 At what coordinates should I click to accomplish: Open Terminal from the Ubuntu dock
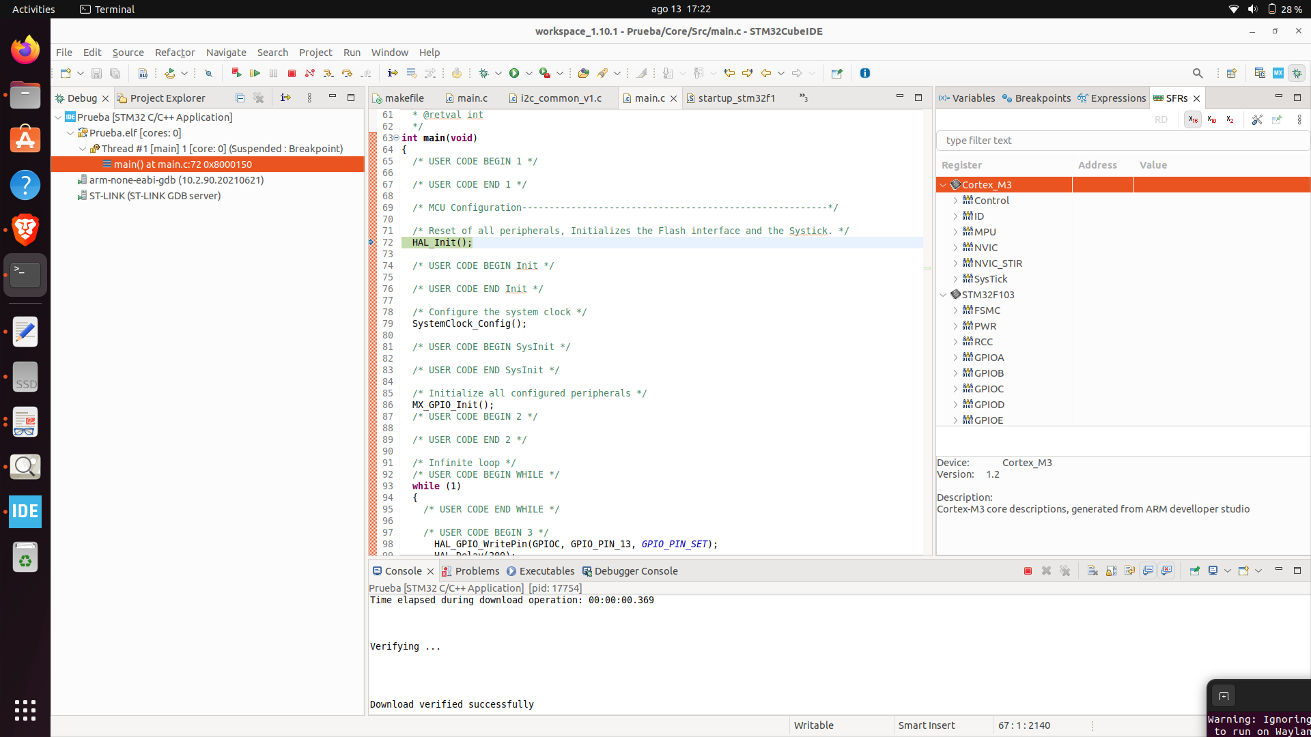click(25, 275)
